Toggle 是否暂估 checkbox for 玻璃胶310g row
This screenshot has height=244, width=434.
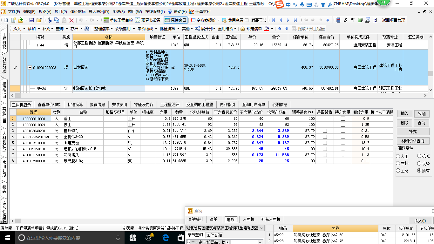[325, 161]
